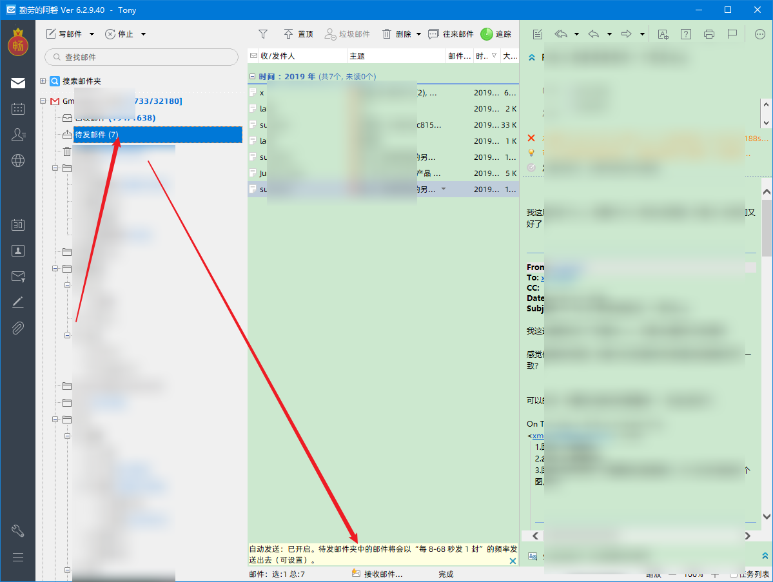Print the current email

click(x=709, y=34)
